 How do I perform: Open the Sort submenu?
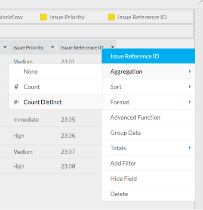point(148,87)
